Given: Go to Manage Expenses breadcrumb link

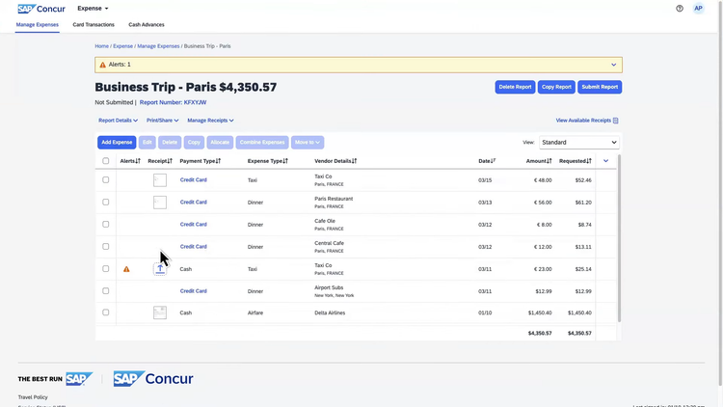Looking at the screenshot, I should 158,46.
